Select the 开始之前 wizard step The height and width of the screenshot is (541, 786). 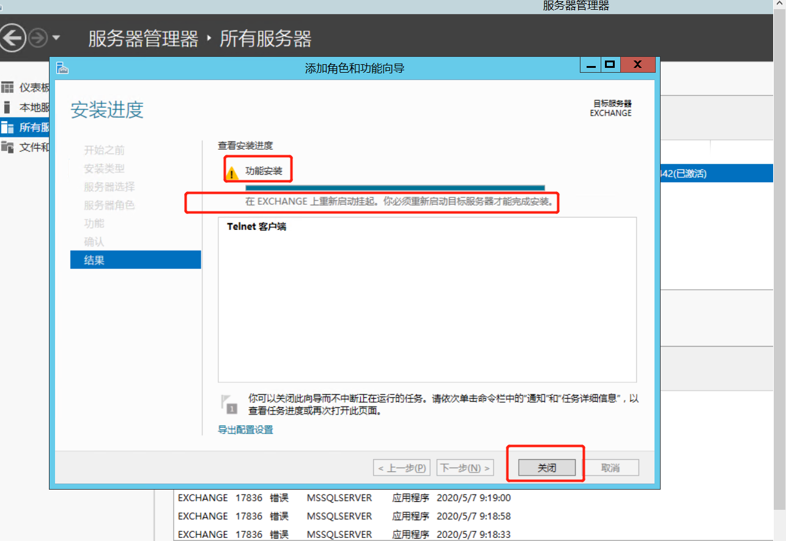pyautogui.click(x=104, y=150)
